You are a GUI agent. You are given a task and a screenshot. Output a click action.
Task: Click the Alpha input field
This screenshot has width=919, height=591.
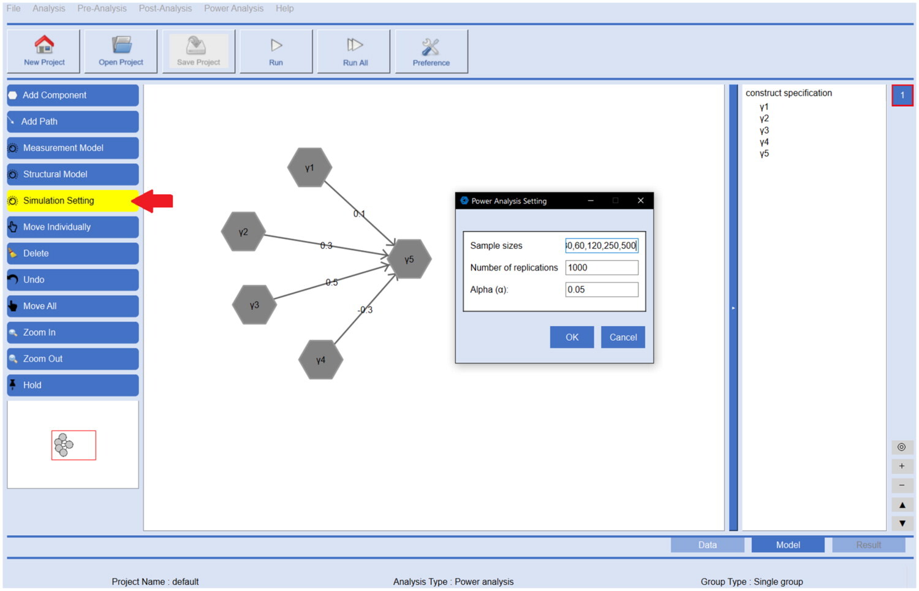pyautogui.click(x=602, y=290)
